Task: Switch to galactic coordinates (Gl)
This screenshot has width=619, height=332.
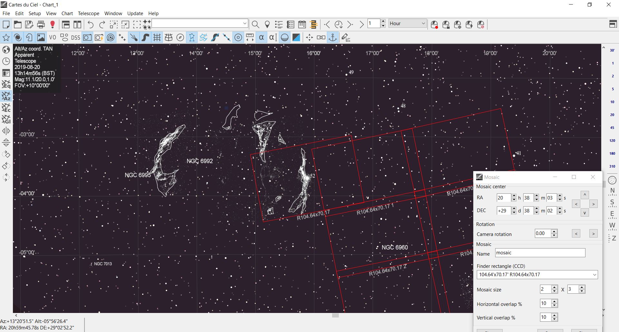Action: (x=6, y=119)
